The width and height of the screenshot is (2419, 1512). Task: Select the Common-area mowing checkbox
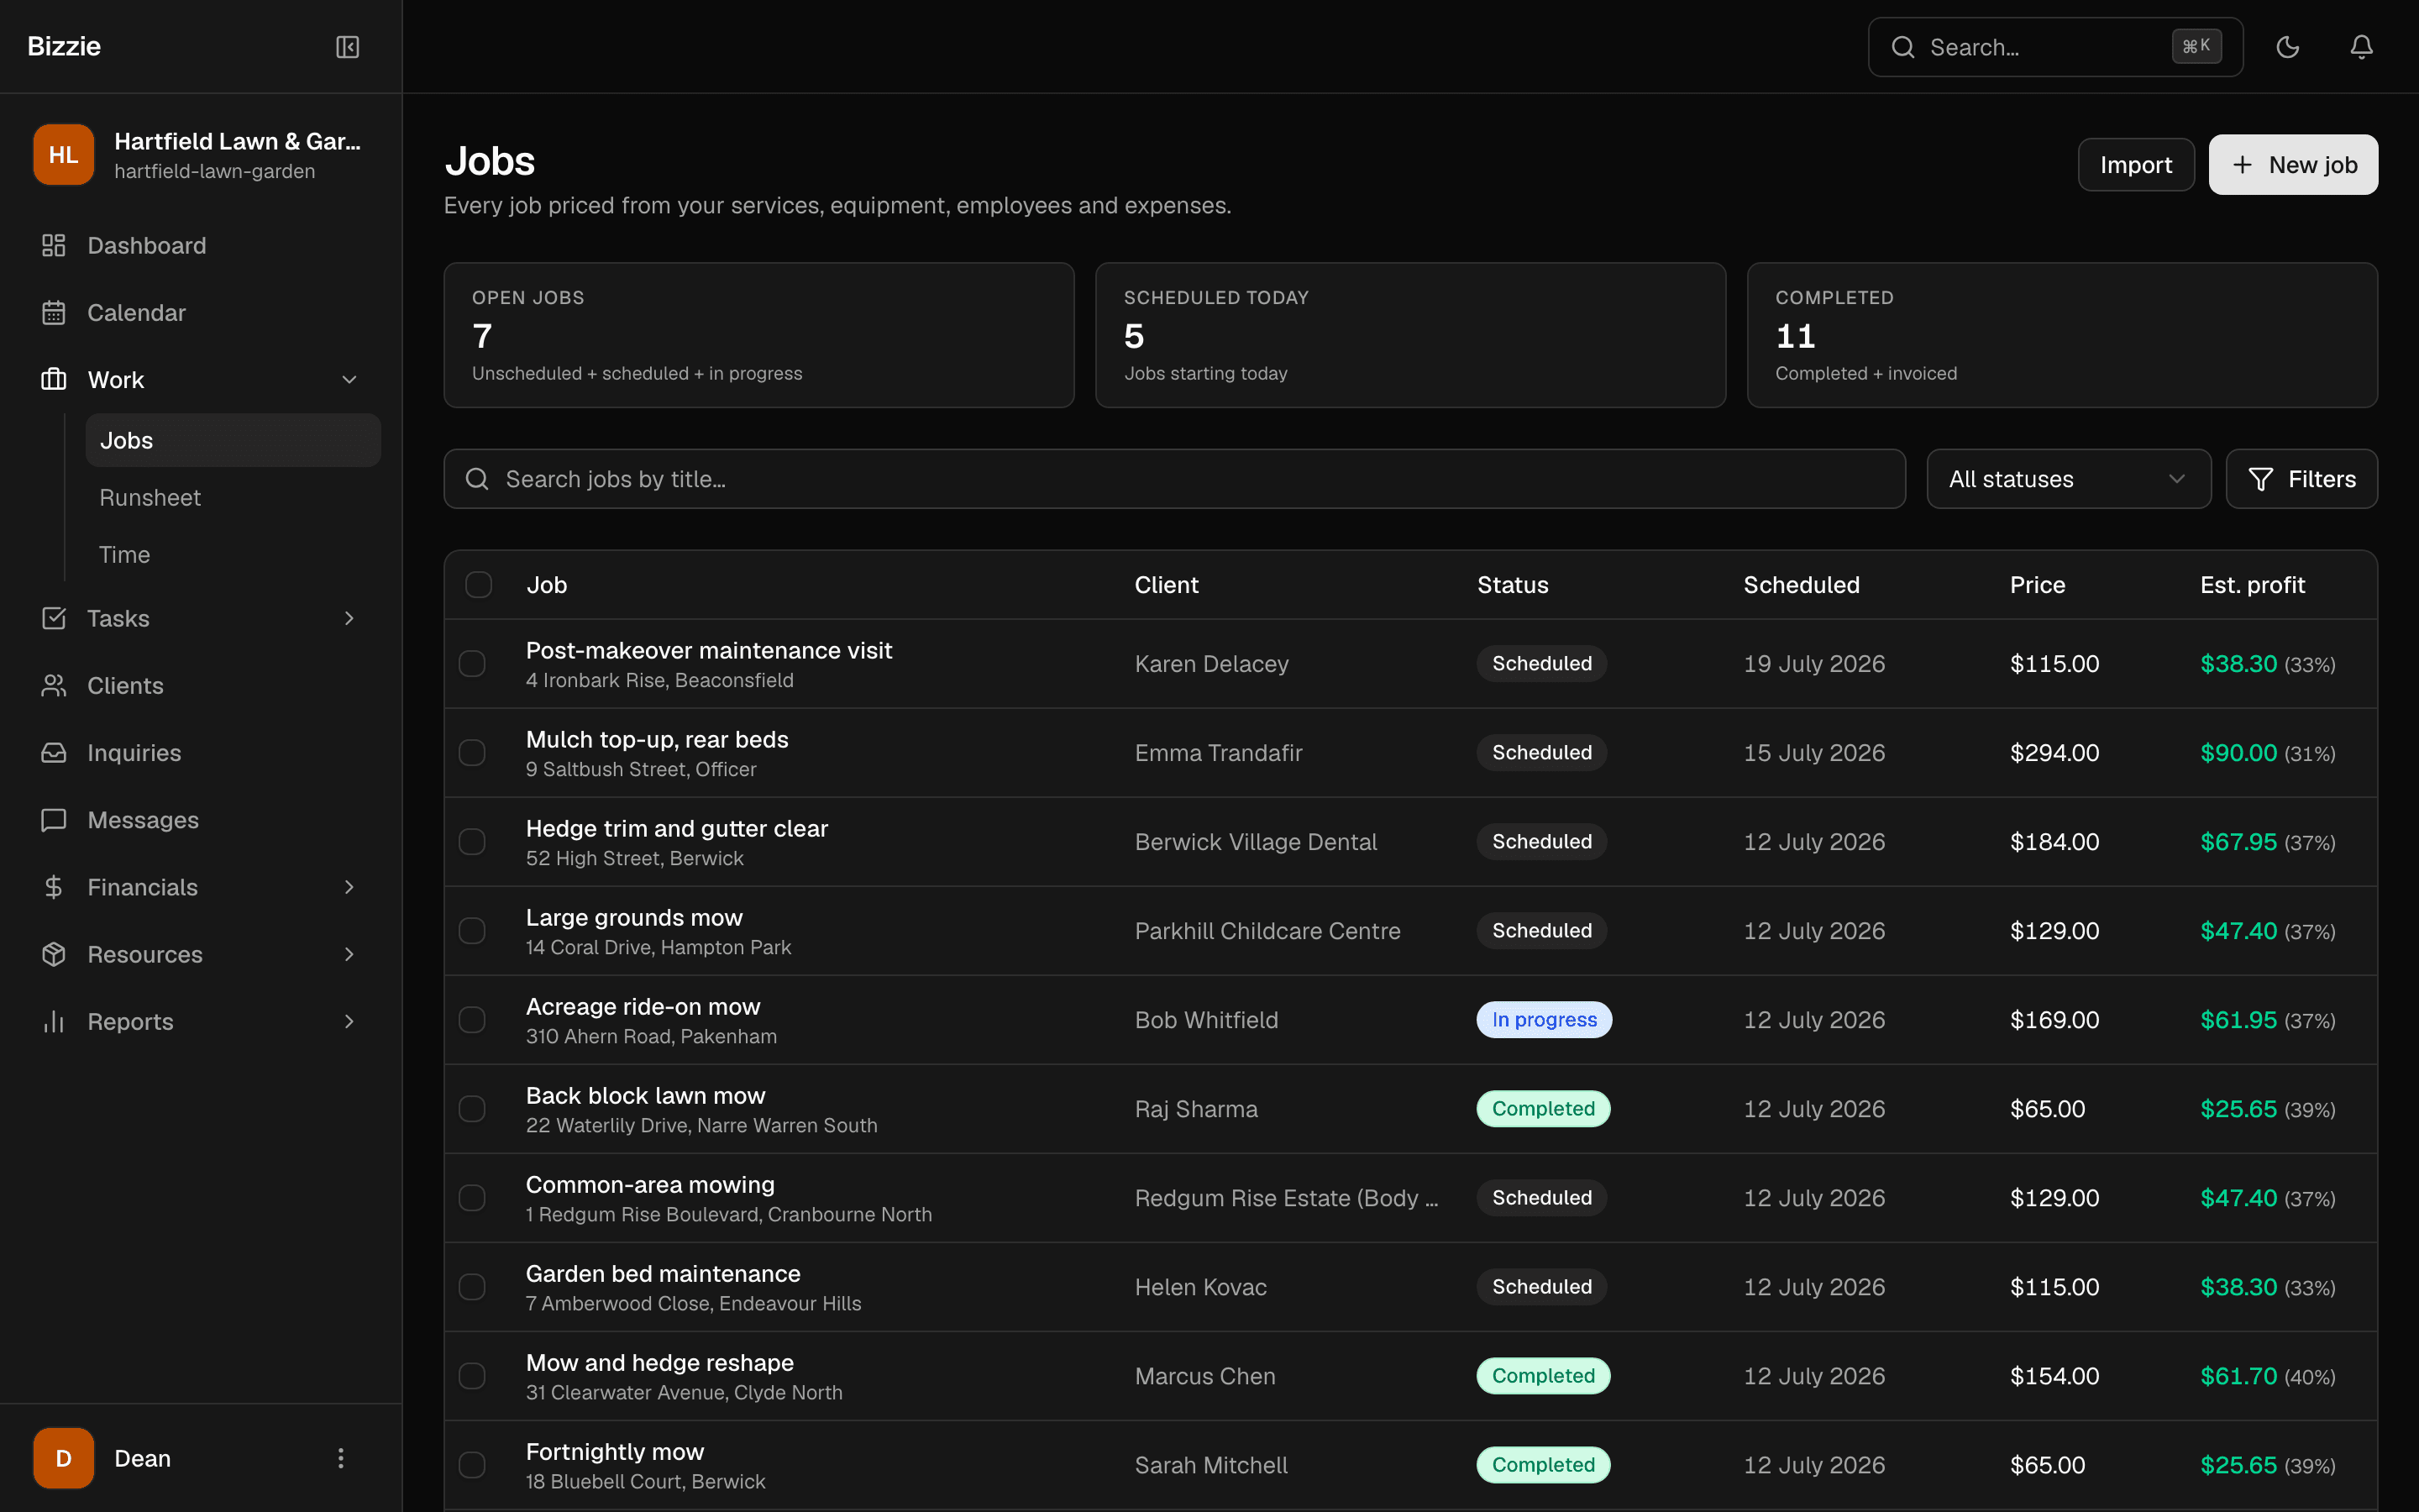472,1198
